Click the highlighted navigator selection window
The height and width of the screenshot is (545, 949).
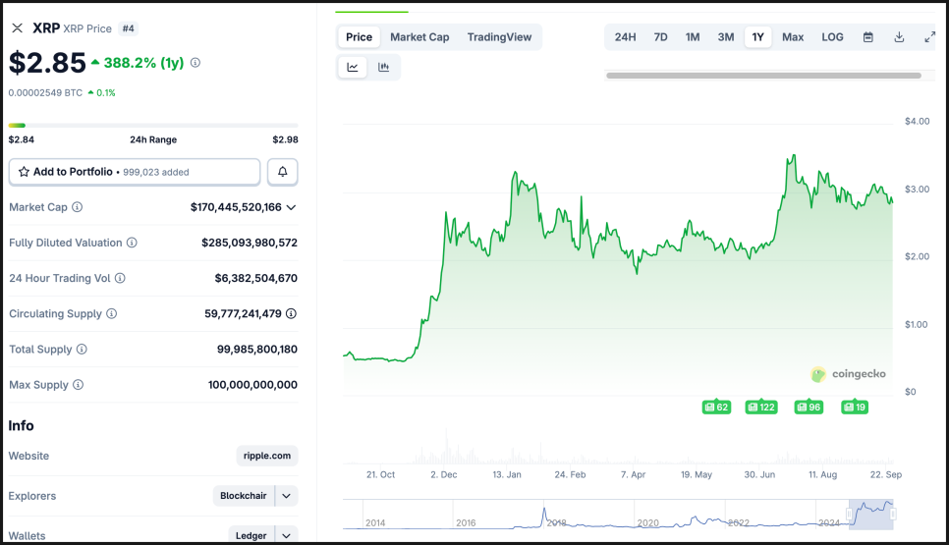point(871,515)
